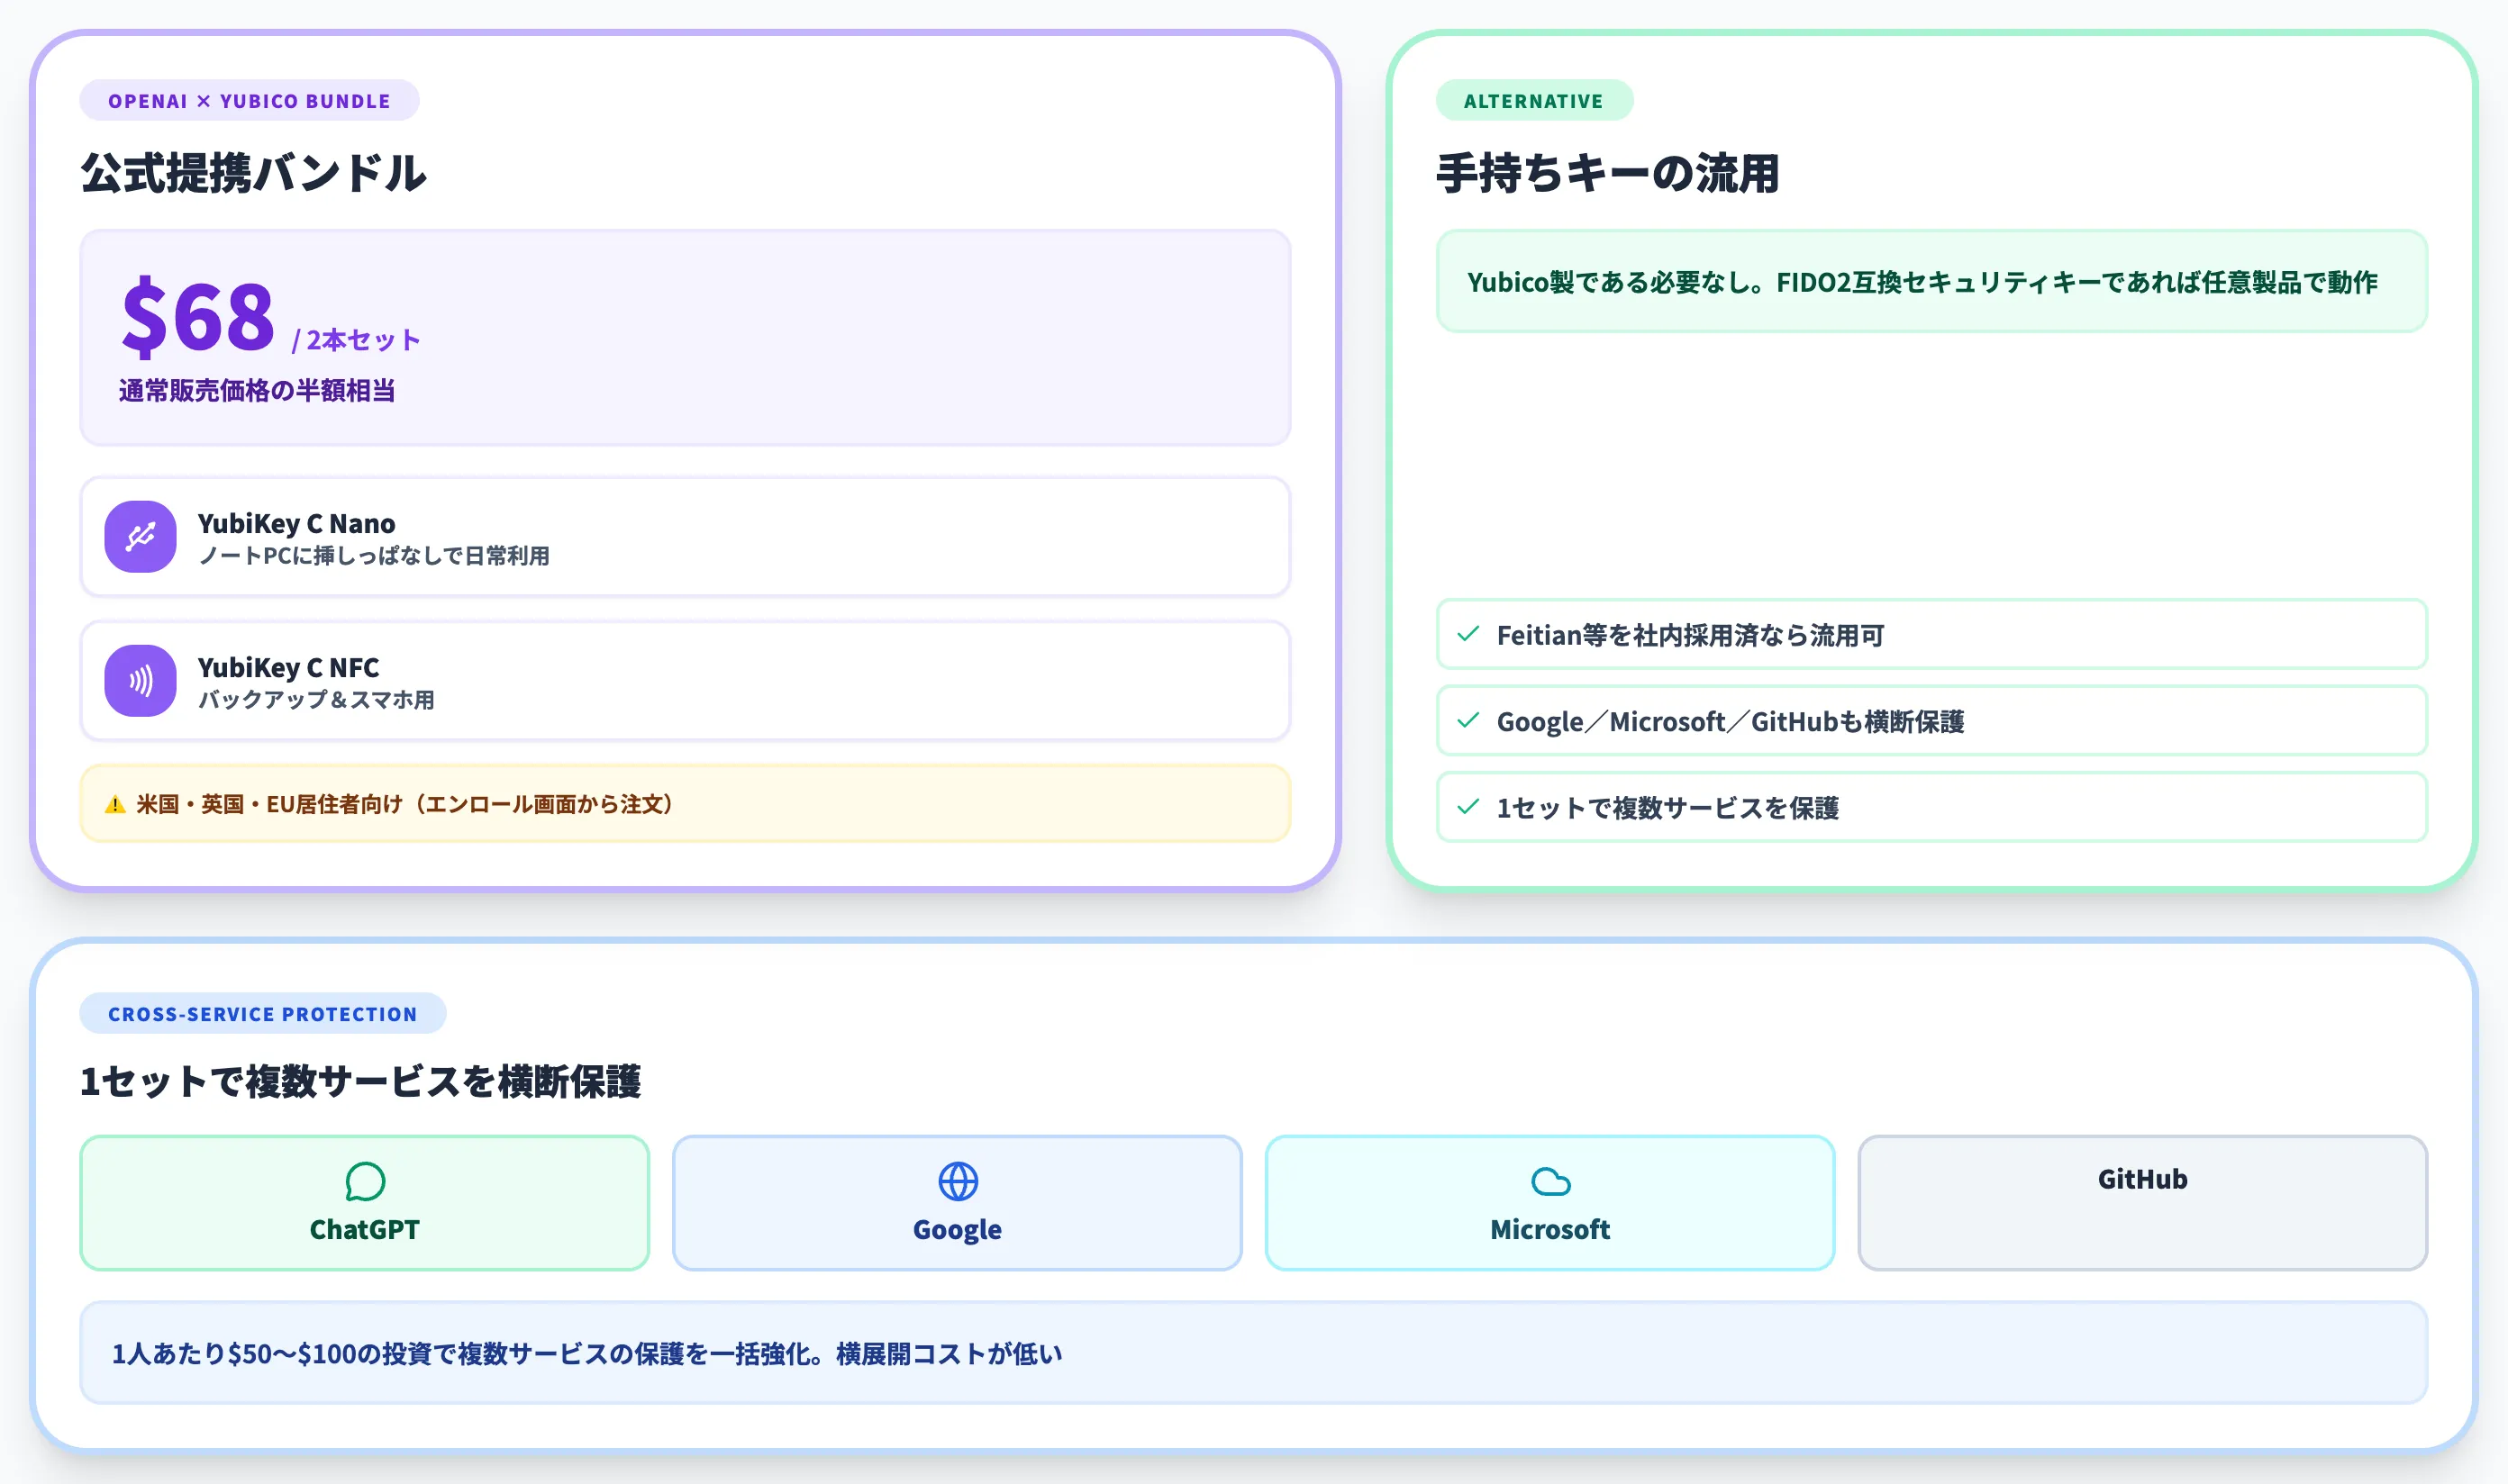Click the ALTERNATIVE badge
This screenshot has height=1484, width=2508.
1533,101
